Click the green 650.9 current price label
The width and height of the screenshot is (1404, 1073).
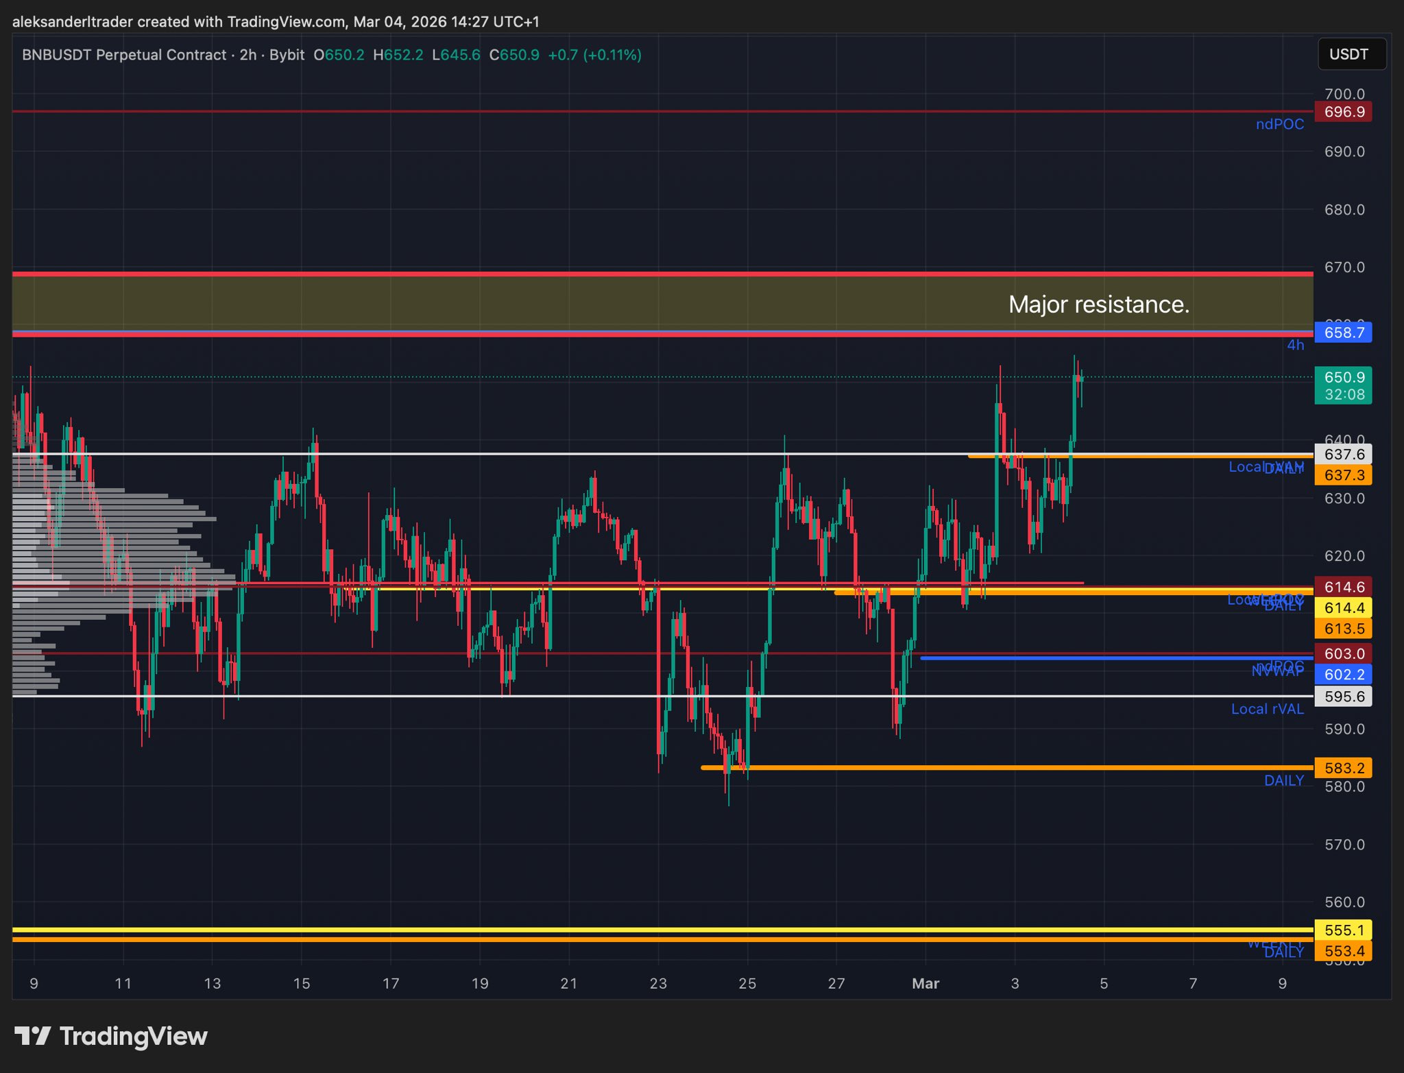[1343, 378]
